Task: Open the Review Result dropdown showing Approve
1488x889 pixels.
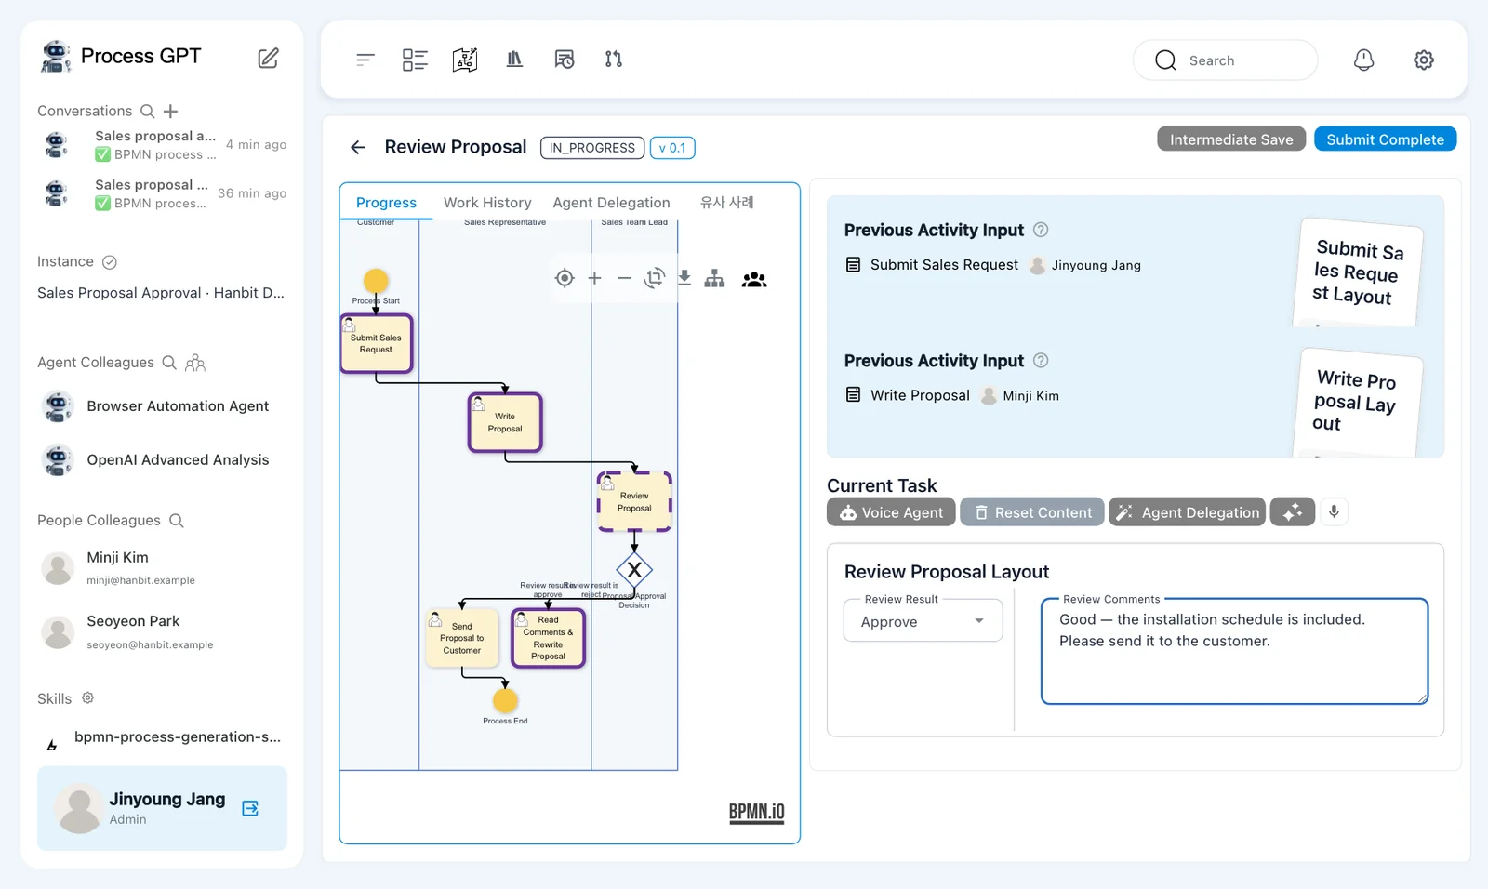Action: click(923, 621)
